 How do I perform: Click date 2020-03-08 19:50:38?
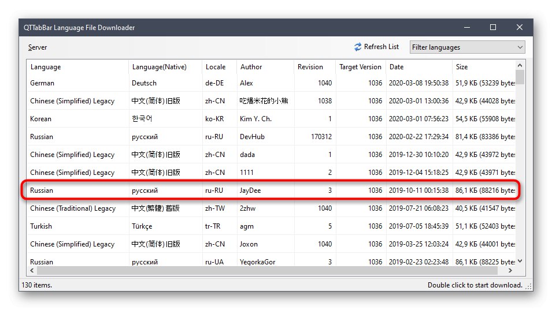tap(418, 83)
